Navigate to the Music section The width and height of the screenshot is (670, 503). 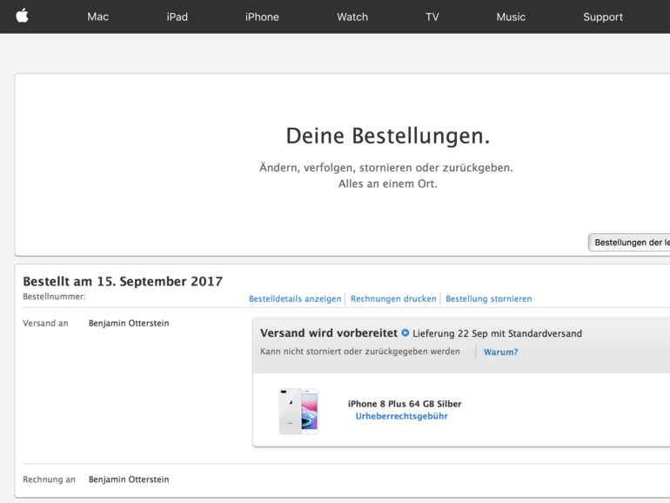coord(511,17)
